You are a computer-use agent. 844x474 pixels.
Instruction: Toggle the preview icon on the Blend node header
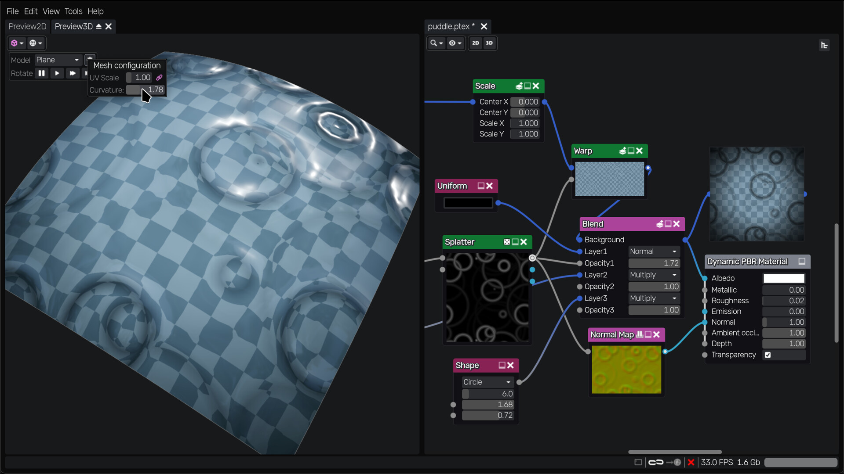(x=667, y=224)
